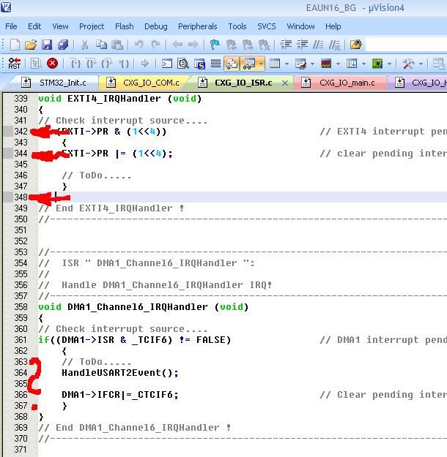This screenshot has height=457, width=447.
Task: Step over the current line icon
Action: pos(91,64)
